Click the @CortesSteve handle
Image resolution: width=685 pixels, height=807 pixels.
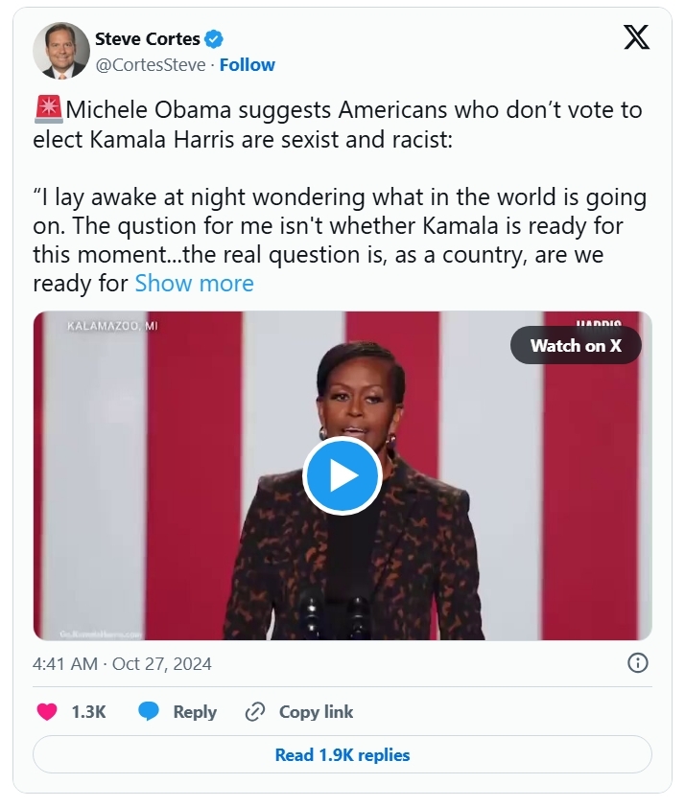(150, 65)
